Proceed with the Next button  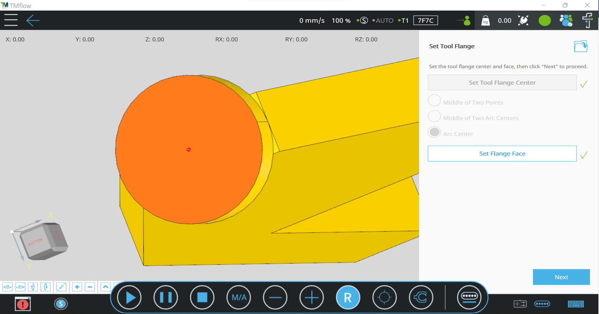pyautogui.click(x=561, y=277)
